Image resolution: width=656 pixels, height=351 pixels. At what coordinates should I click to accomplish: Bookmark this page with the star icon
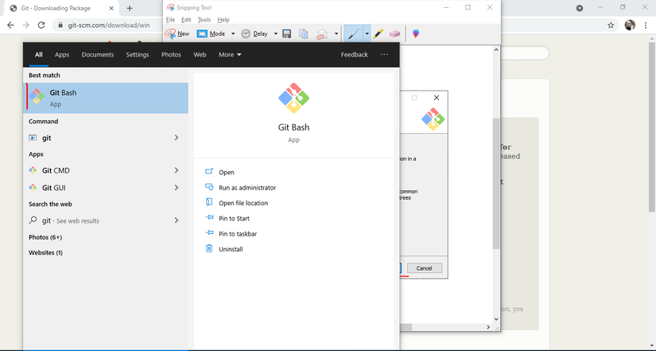(611, 25)
